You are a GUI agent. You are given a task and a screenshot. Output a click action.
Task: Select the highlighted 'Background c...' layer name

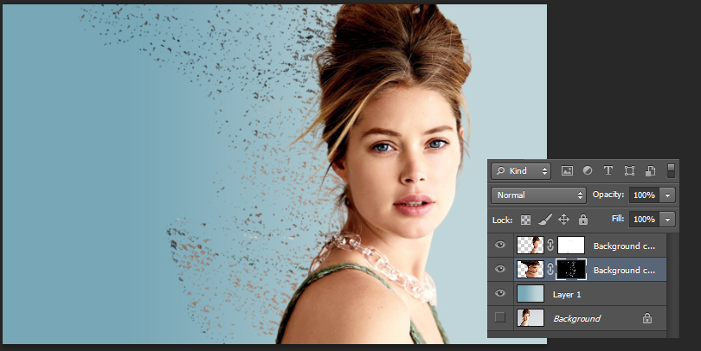click(x=624, y=271)
